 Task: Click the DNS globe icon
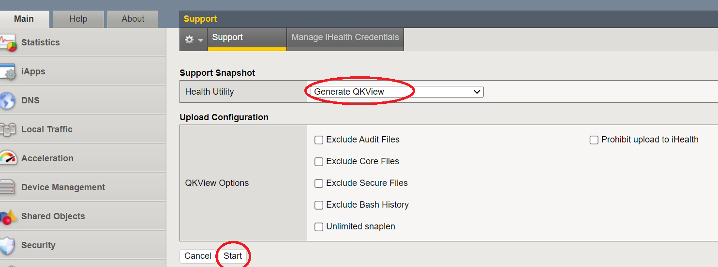(x=8, y=100)
